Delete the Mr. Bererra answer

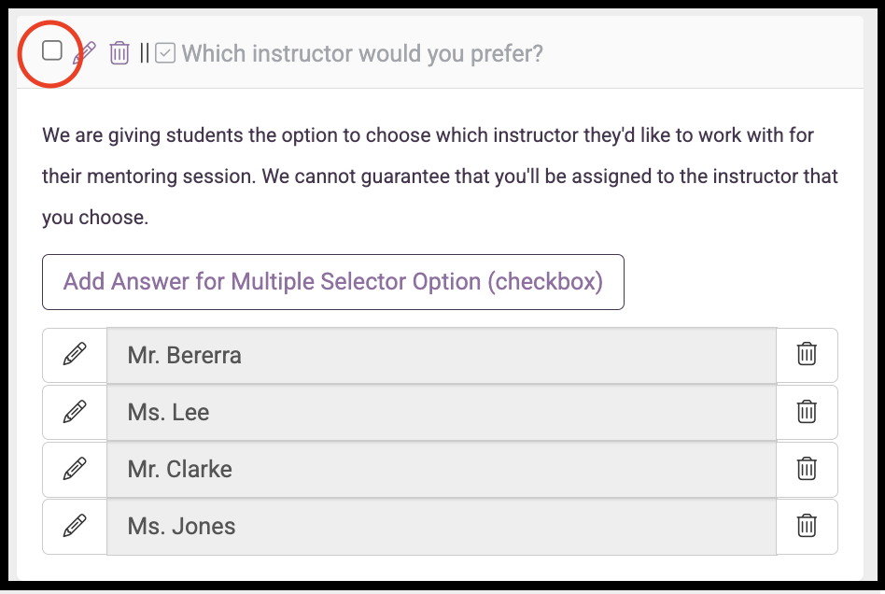tap(807, 355)
